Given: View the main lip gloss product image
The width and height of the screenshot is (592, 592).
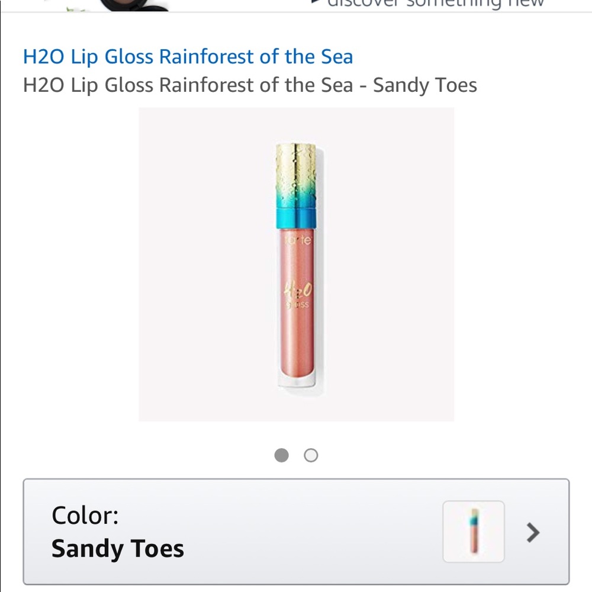Looking at the screenshot, I should tap(296, 263).
